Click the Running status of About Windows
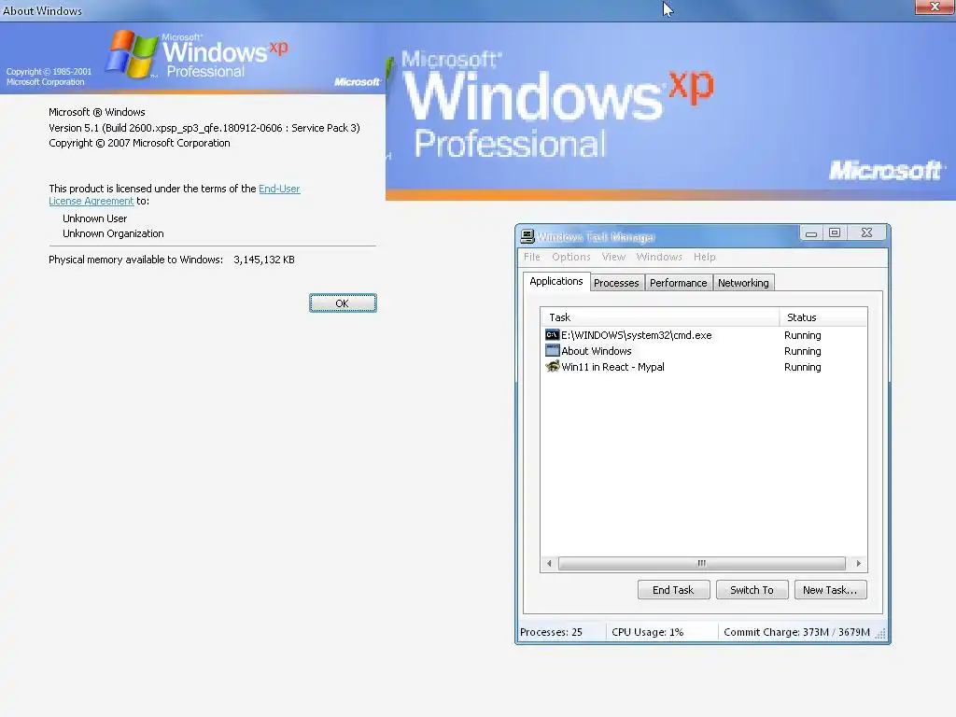The image size is (956, 717). click(x=802, y=351)
